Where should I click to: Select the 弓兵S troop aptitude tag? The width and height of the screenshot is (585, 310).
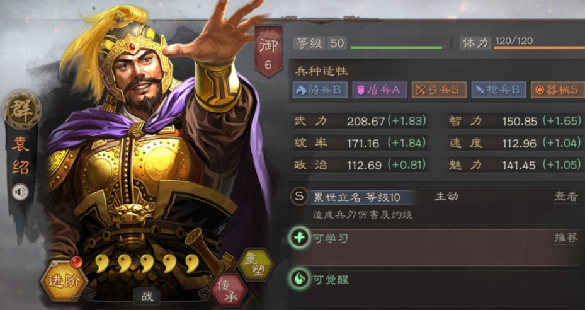point(439,90)
